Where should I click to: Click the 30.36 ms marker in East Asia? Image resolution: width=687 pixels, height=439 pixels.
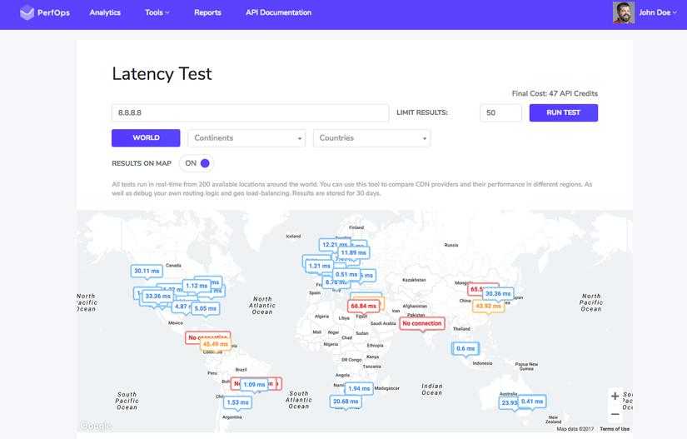coord(498,293)
